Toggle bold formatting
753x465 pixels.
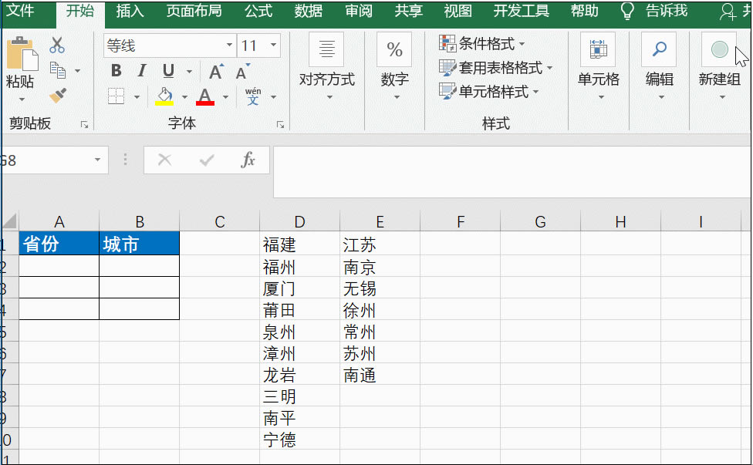pyautogui.click(x=116, y=70)
